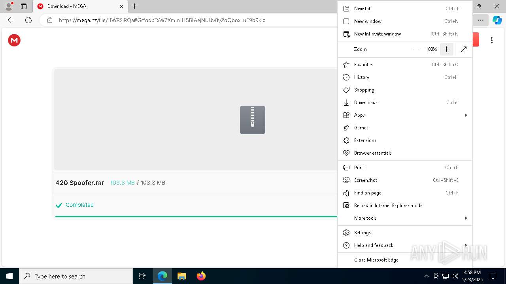The height and width of the screenshot is (284, 506).
Task: Show hidden system tray icons
Action: pyautogui.click(x=426, y=276)
